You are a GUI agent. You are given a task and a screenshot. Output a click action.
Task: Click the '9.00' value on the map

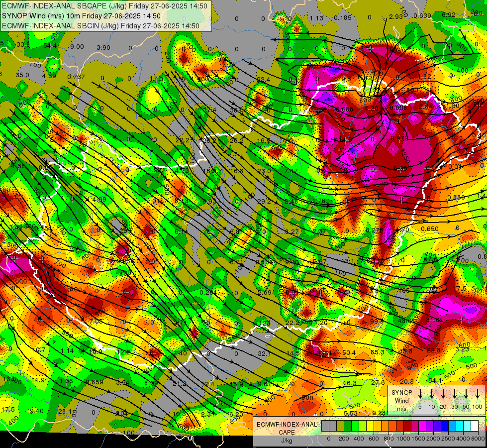pos(77,47)
